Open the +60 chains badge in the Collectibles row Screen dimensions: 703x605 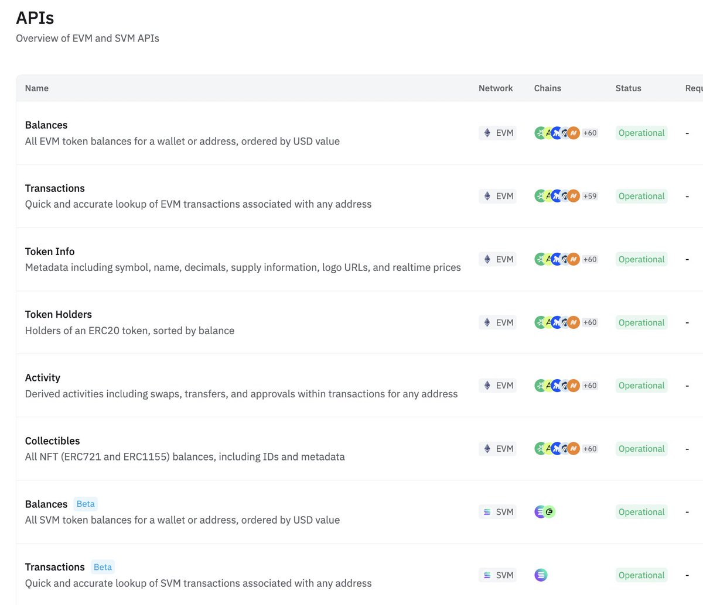[590, 449]
